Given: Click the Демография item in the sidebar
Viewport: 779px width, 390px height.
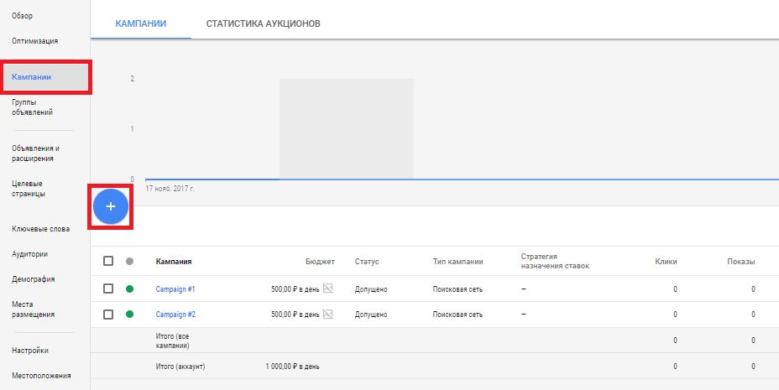Looking at the screenshot, I should coord(34,278).
